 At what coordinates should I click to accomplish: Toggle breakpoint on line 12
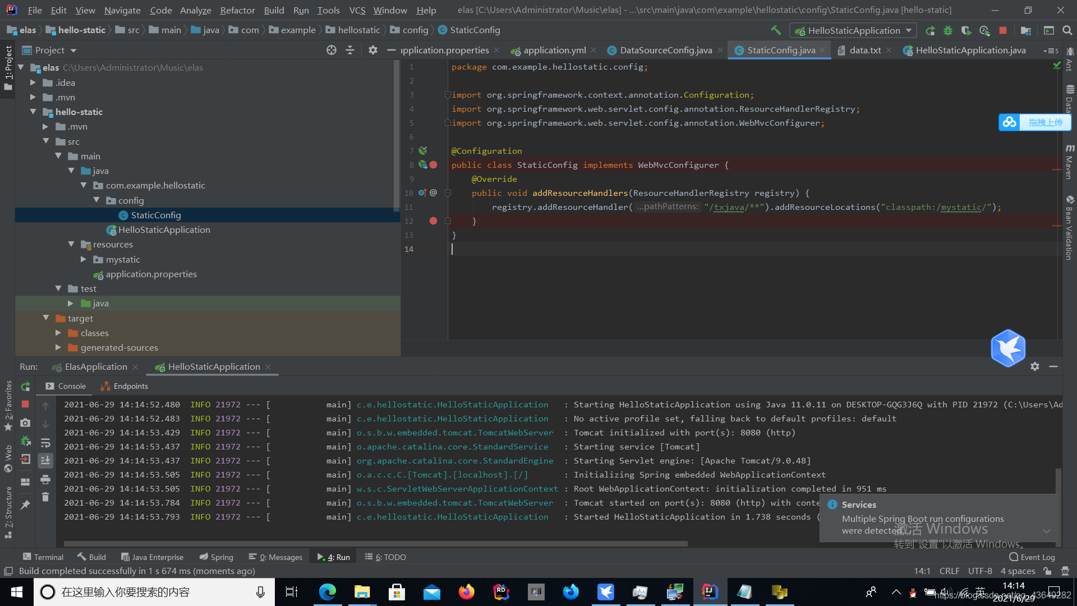click(x=433, y=221)
